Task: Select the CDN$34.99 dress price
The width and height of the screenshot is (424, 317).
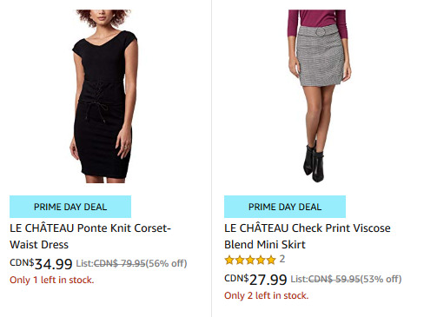Action: click(x=41, y=263)
